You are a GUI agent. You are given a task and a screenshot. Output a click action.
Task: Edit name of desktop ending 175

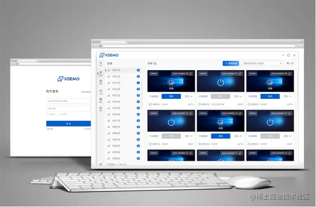pyautogui.click(x=191, y=113)
